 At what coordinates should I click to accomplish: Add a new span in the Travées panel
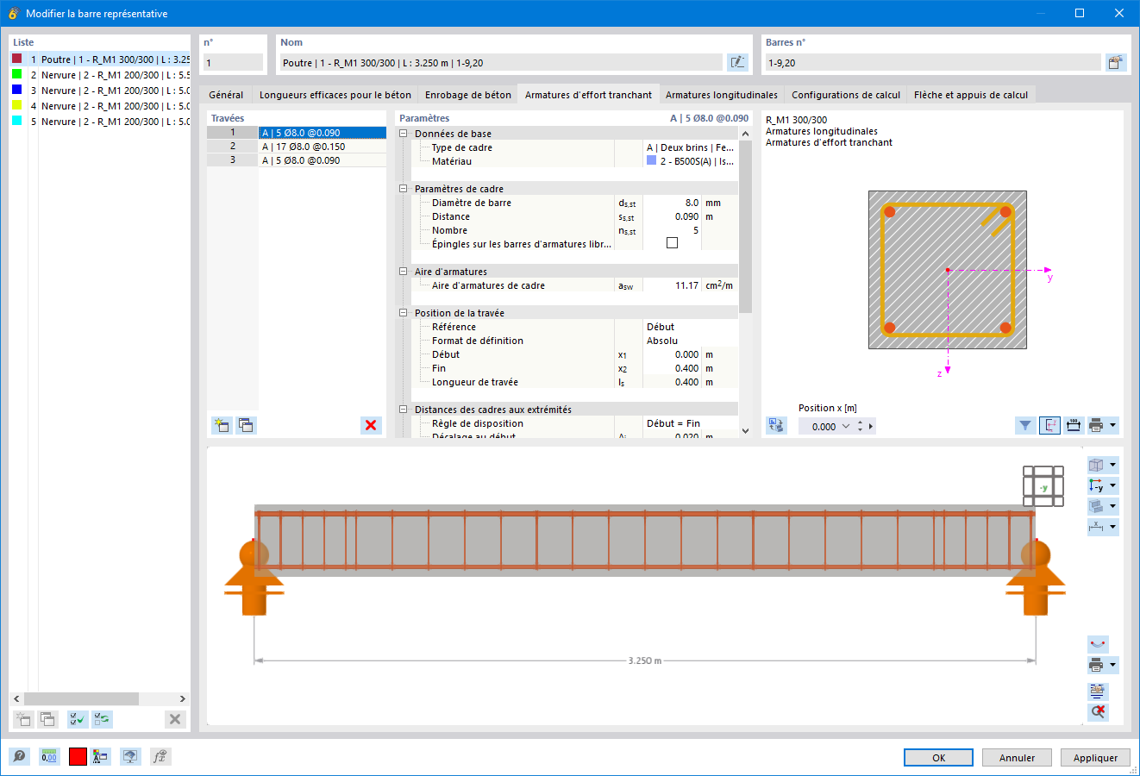coord(222,425)
